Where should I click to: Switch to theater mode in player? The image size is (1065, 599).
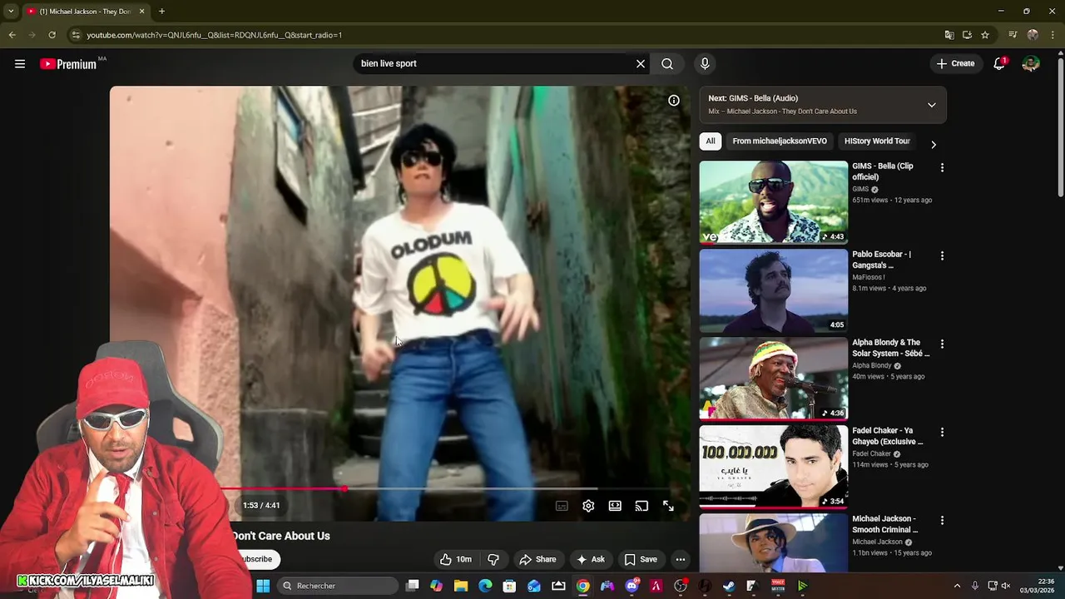tap(615, 506)
